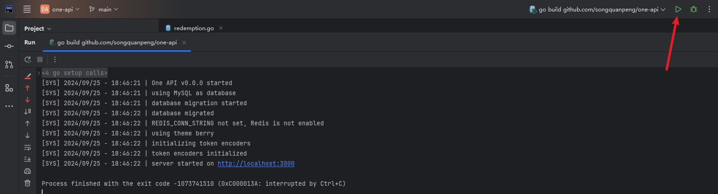
Task: Open the Commit tool window
Action: pos(9,46)
